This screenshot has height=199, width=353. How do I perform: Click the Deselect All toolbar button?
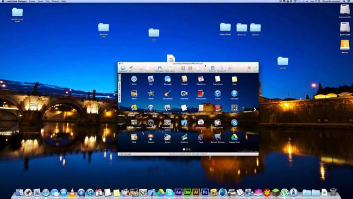222,69
